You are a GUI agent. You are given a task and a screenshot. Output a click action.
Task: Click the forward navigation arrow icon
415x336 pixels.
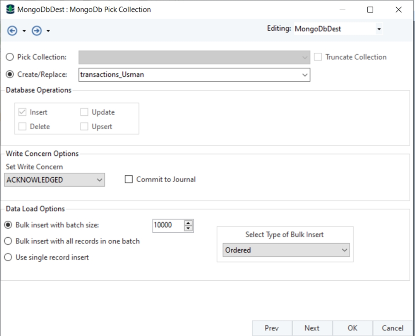37,31
